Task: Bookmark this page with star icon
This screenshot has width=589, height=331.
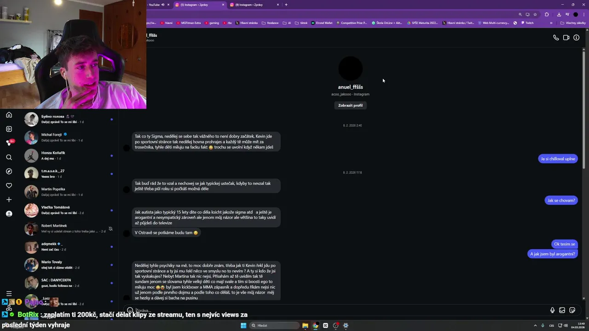Action: pos(535,14)
